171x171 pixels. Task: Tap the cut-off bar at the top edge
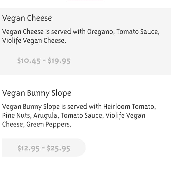tap(85, 0)
